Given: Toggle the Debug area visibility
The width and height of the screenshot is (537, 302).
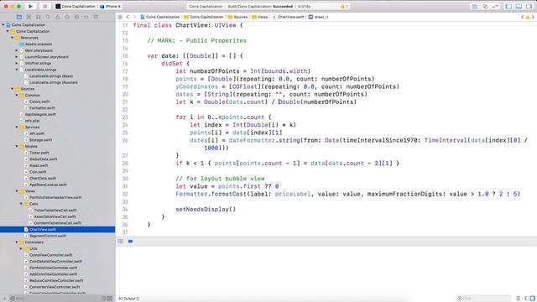Looking at the screenshot, I should point(519,6).
